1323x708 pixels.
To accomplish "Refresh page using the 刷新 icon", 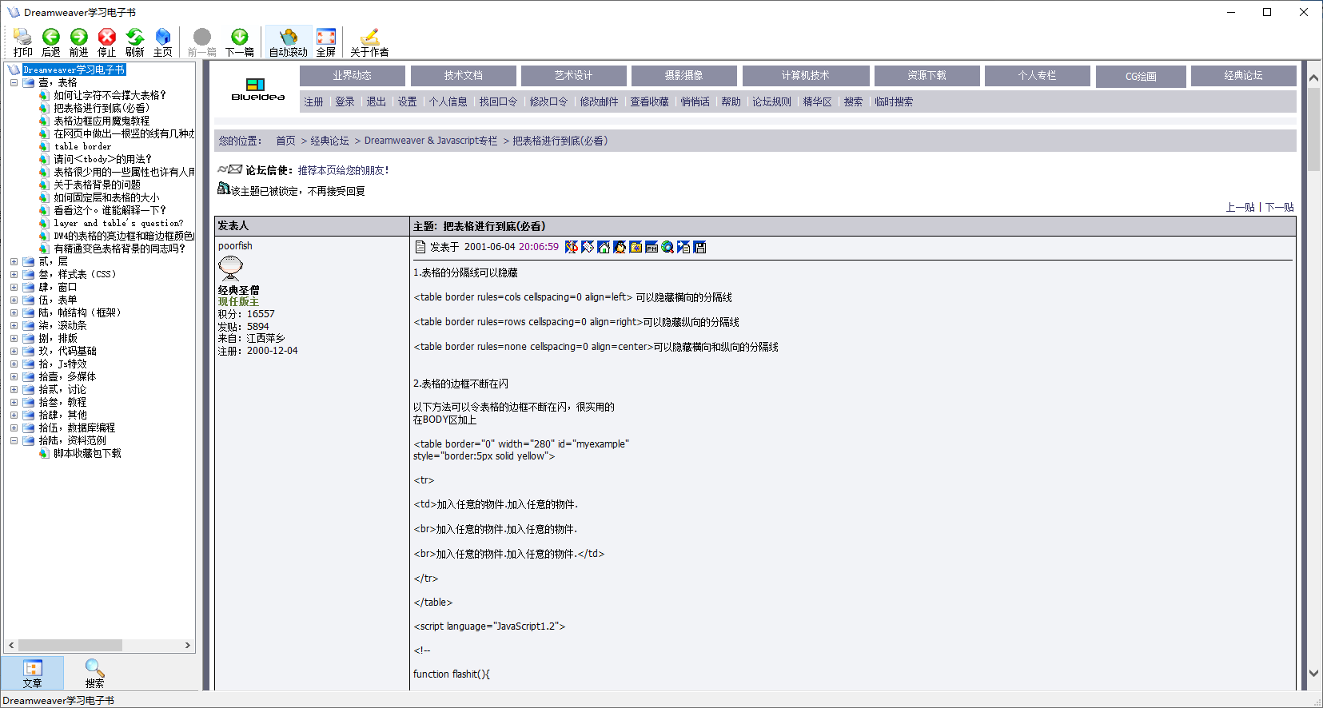I will [134, 42].
